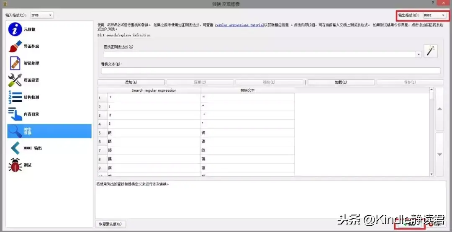
Task: Launch the regex wizard wand button
Action: (430, 52)
